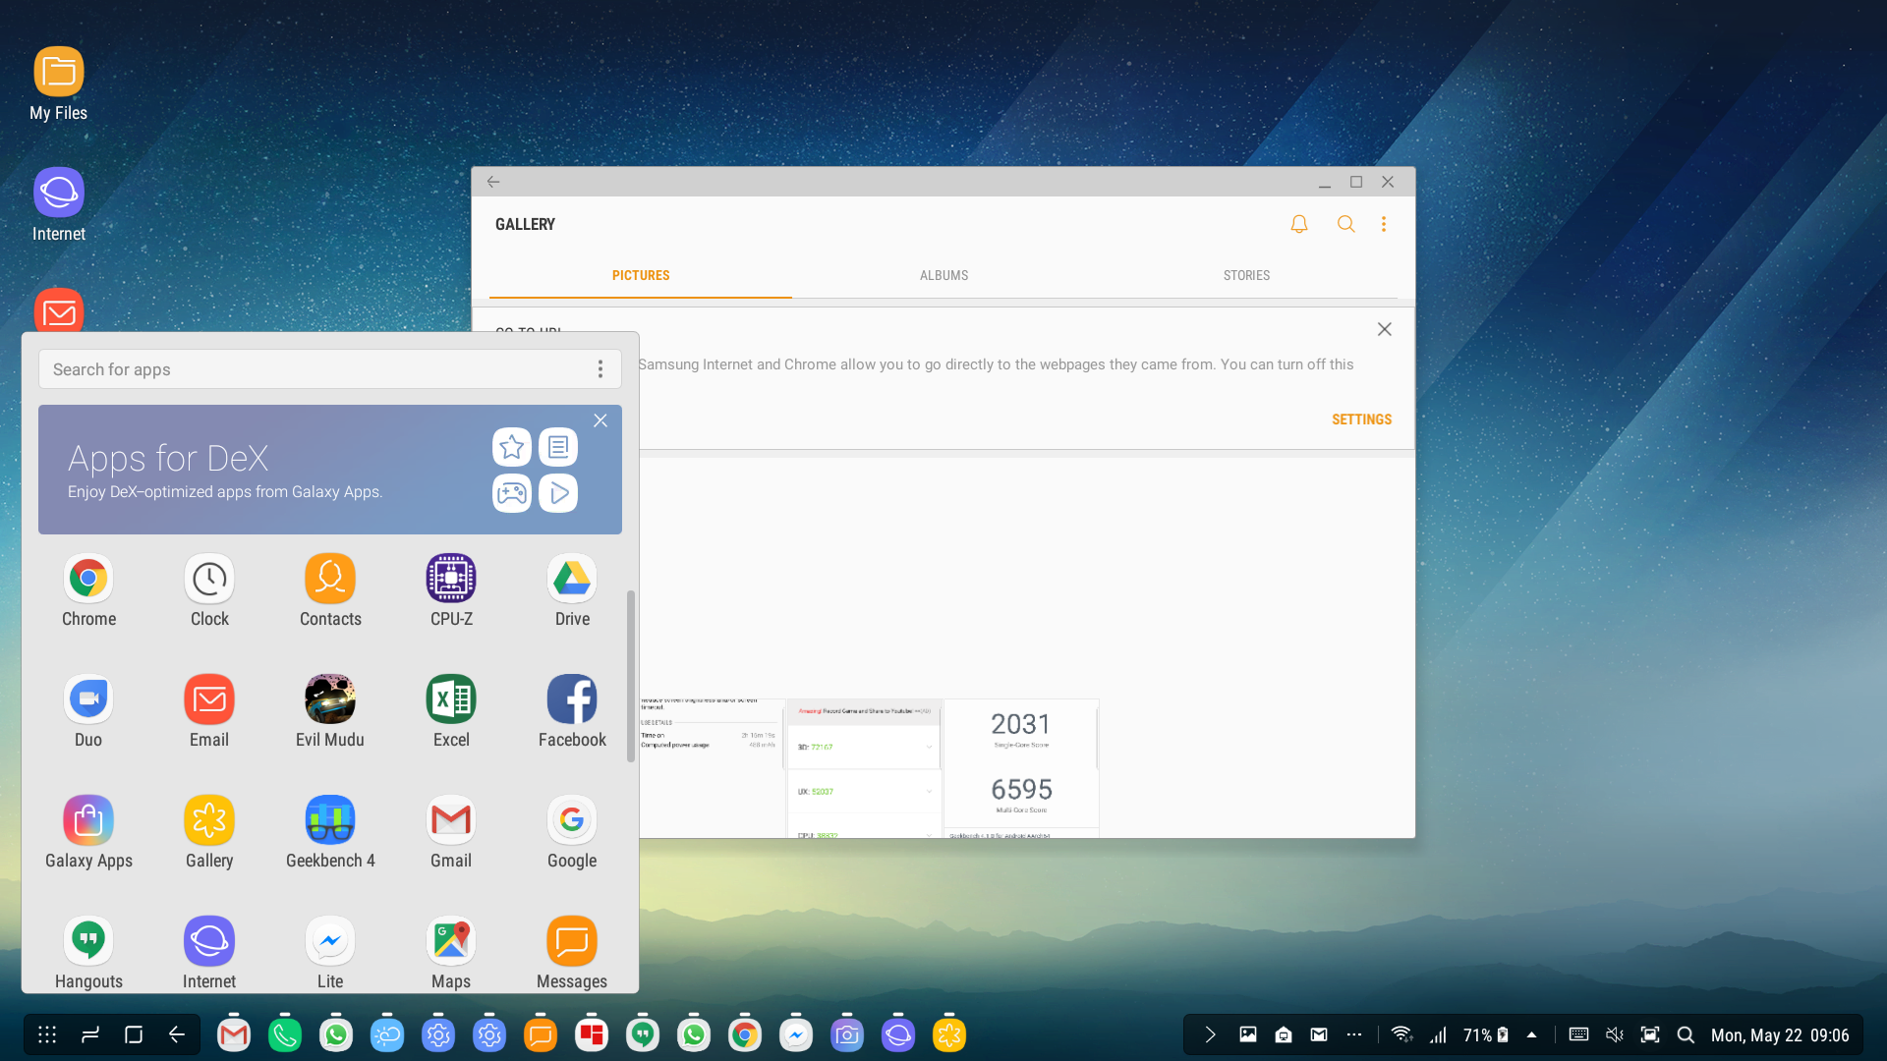Screen dimensions: 1887x1061
Task: Open the Contacts app
Action: tap(330, 589)
